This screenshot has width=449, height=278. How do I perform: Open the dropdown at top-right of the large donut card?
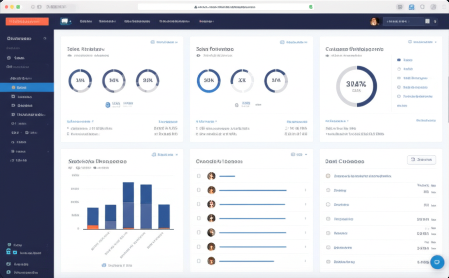[423, 42]
